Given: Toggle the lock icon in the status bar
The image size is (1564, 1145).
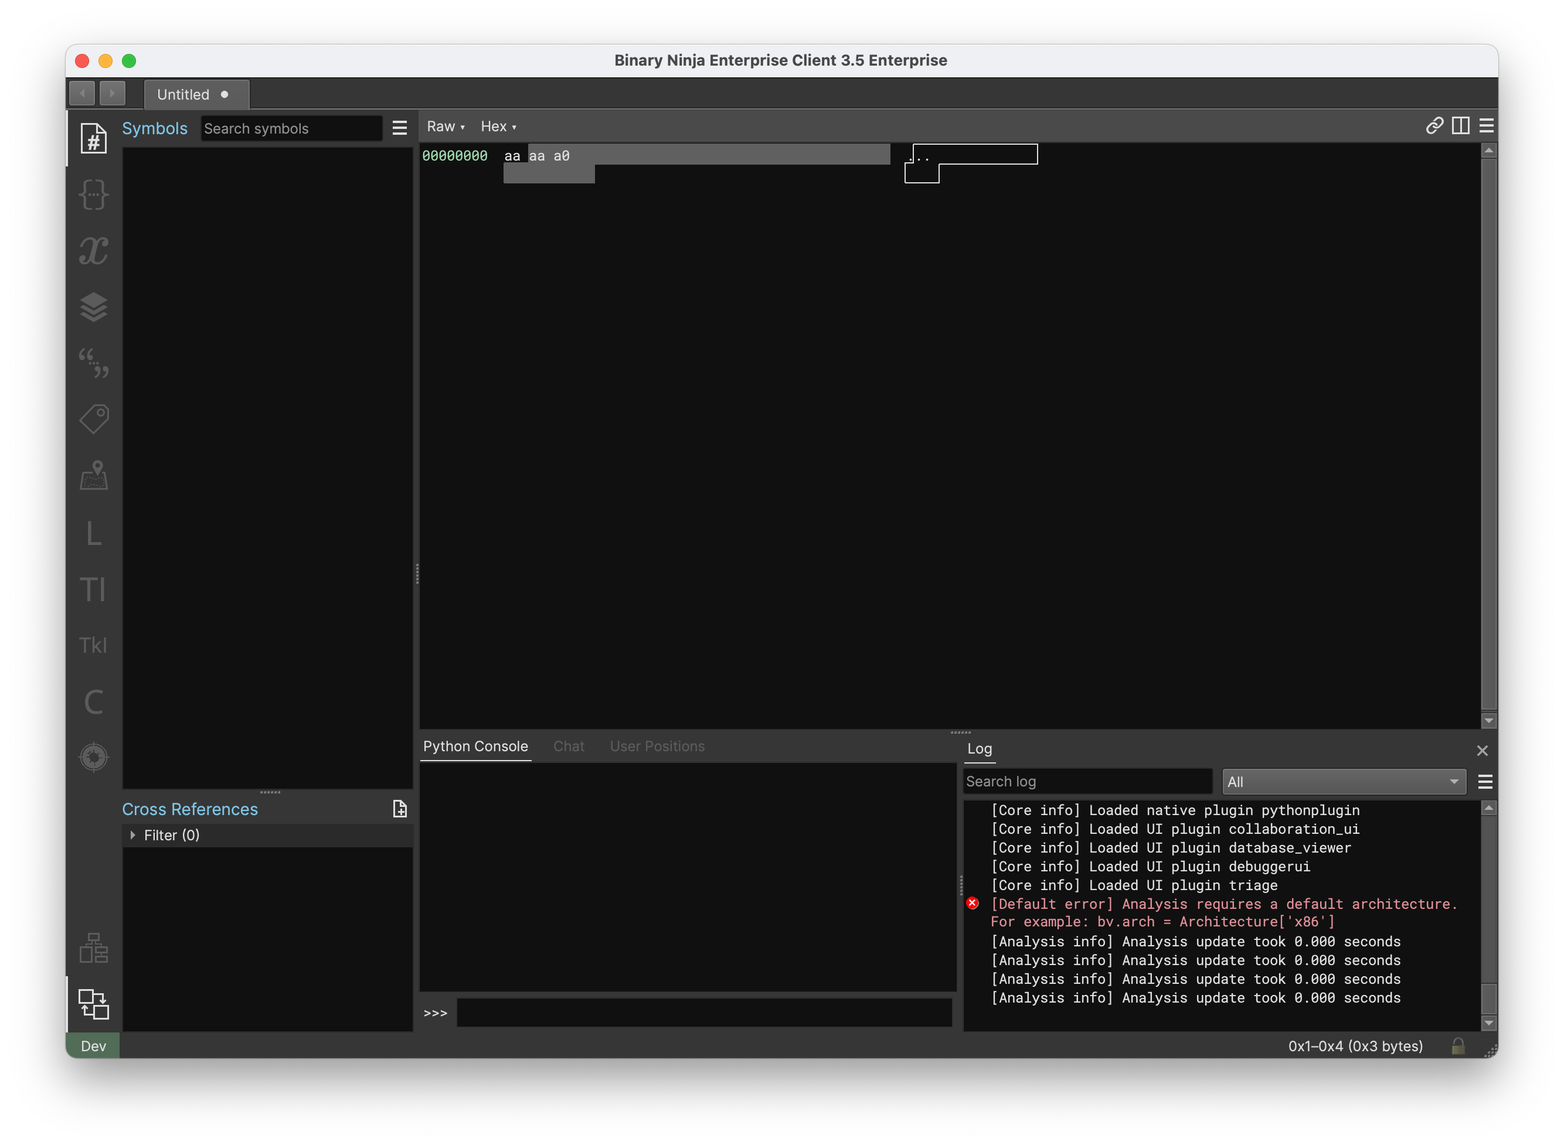Looking at the screenshot, I should tap(1458, 1046).
